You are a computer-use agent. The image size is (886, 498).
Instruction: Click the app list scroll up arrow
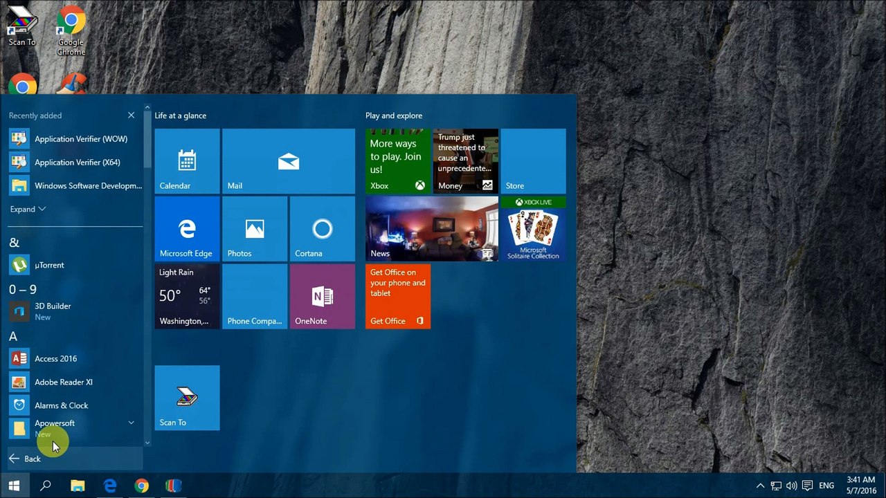click(147, 107)
